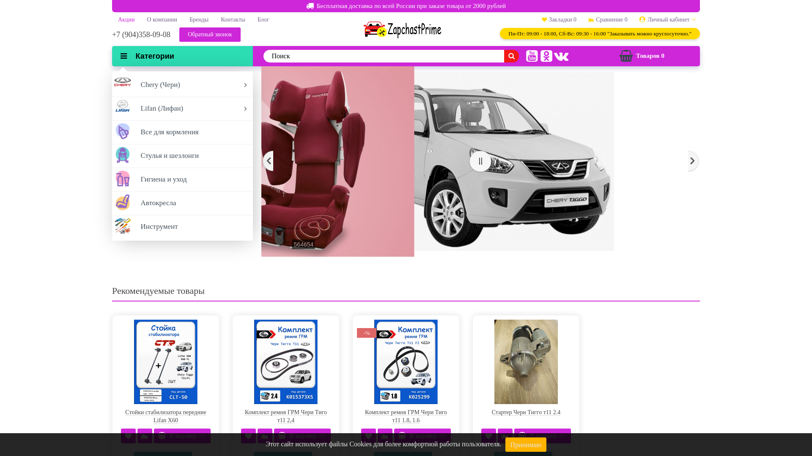Add the Tiggo starter to wishlist
This screenshot has height=456, width=812.
tap(488, 436)
